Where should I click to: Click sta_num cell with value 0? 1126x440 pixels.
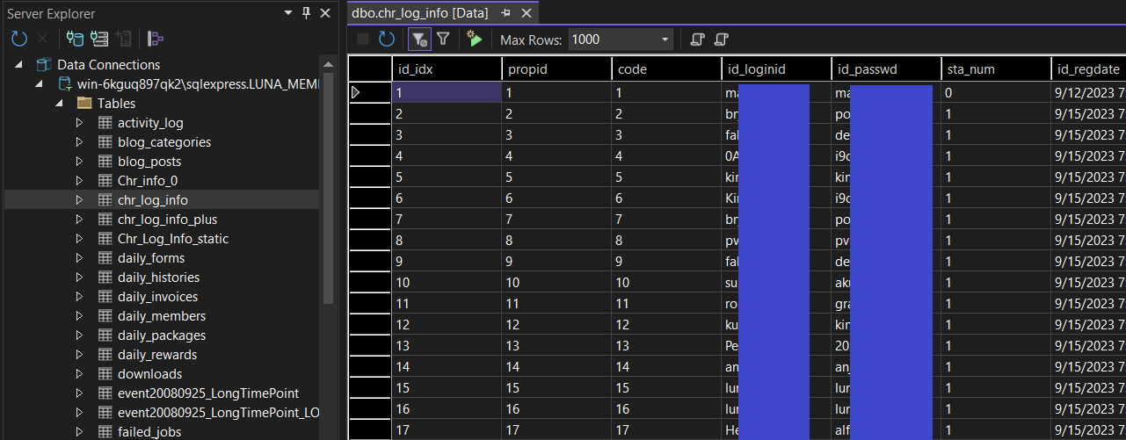997,92
